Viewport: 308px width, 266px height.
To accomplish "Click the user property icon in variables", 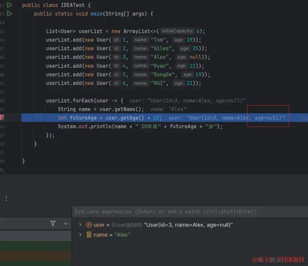I will pyautogui.click(x=89, y=225).
